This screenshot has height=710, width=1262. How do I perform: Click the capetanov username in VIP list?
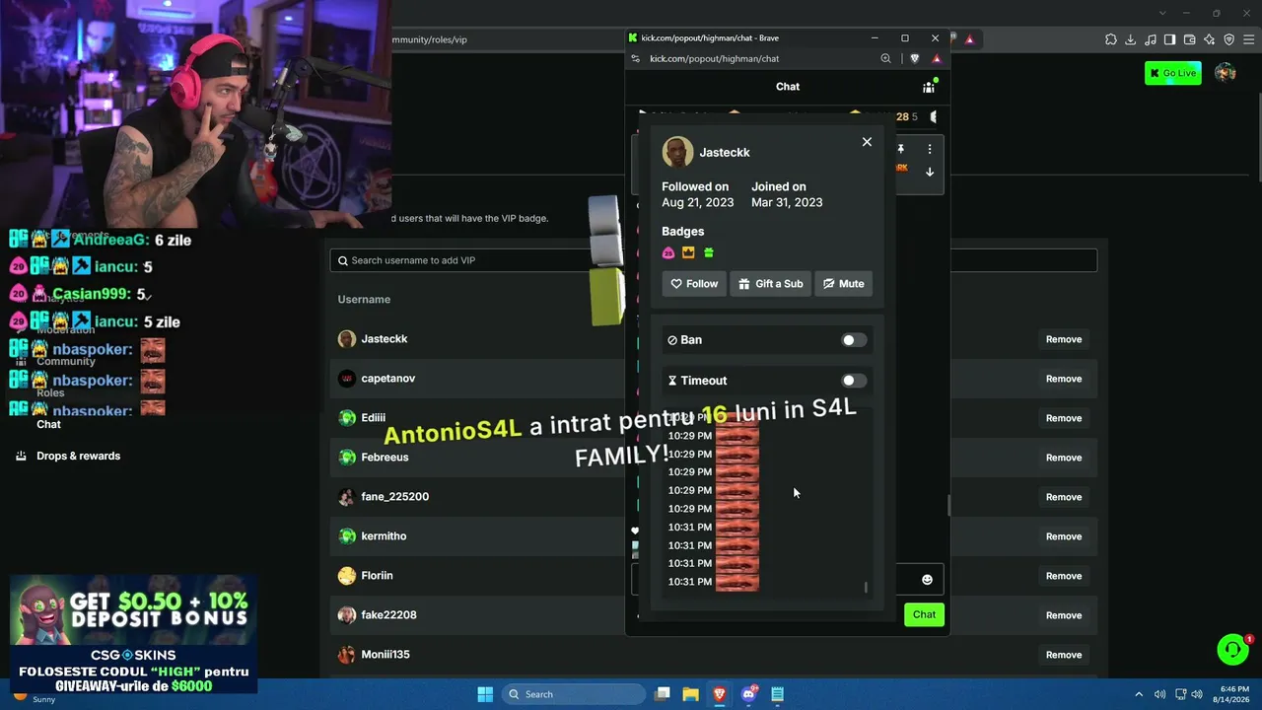[388, 379]
